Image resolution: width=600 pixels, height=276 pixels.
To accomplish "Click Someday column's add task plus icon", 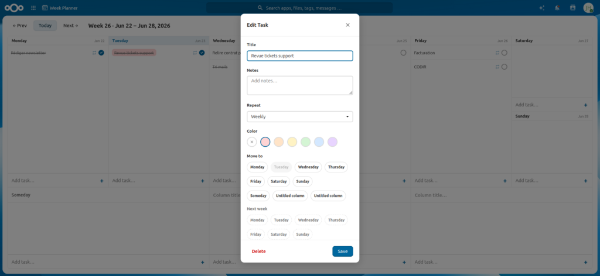I will click(202, 262).
